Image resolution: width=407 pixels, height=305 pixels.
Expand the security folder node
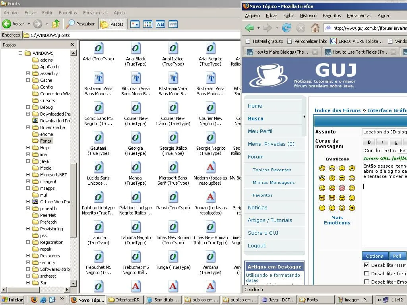[28, 263]
